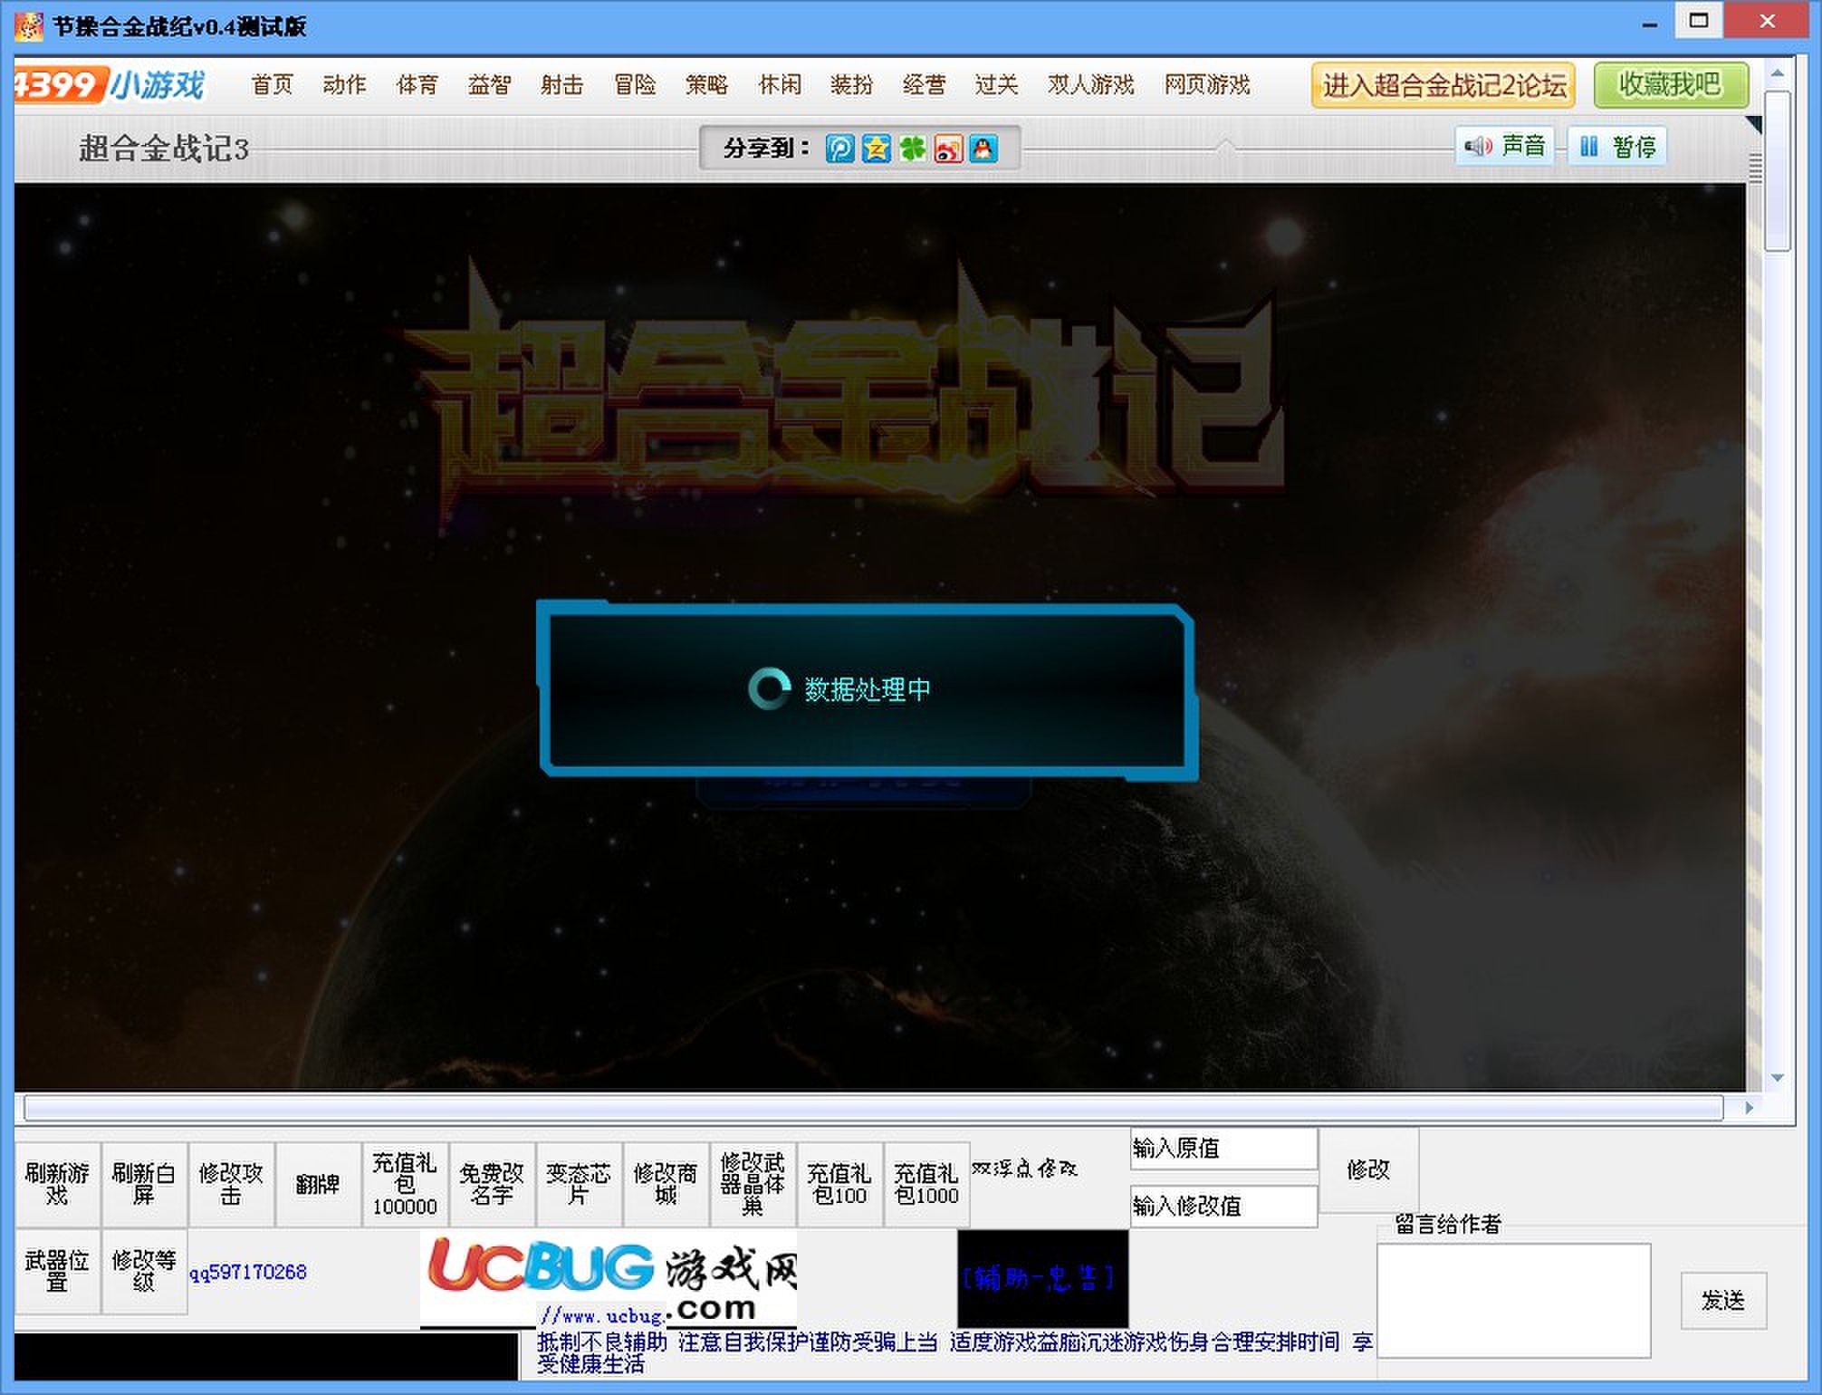Focus the 输入修改值 input field
Viewport: 1822px width, 1395px height.
[1223, 1207]
